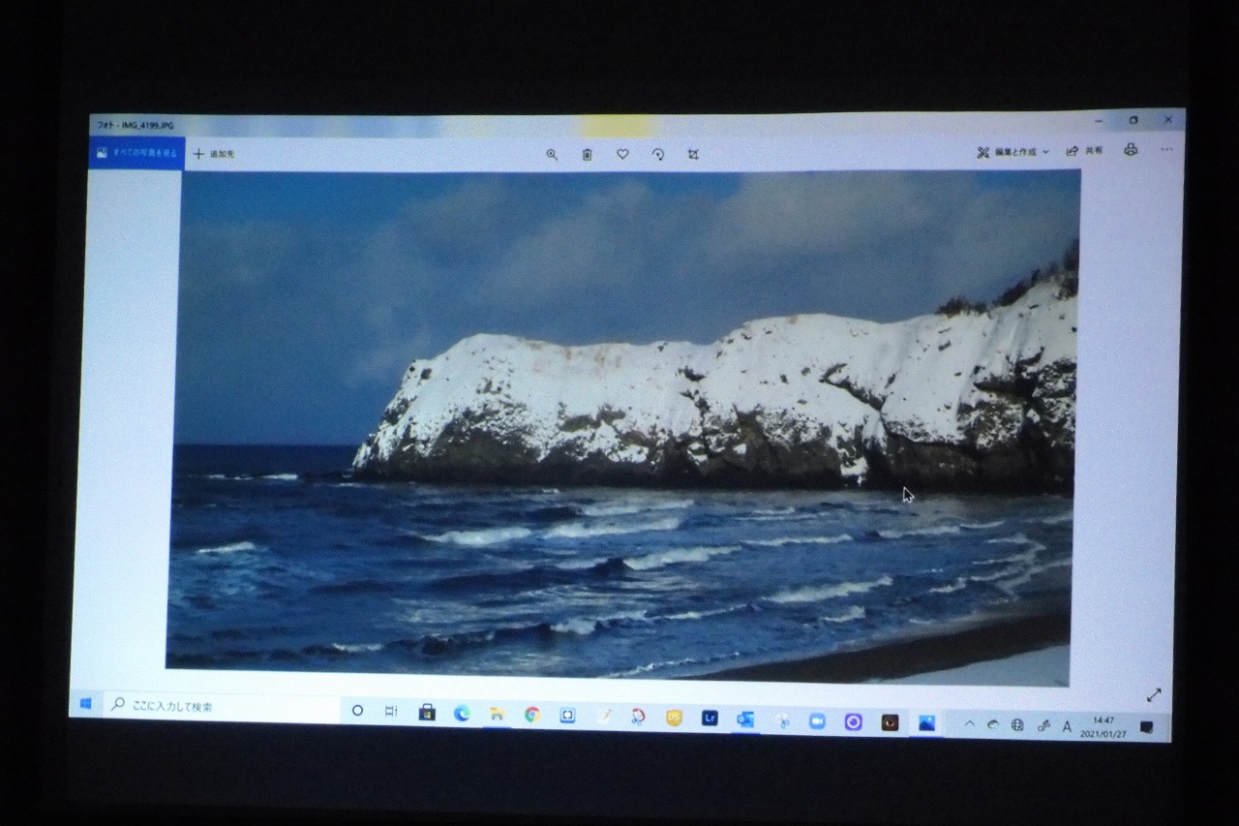Screen dimensions: 1239x826
Task: Expand the system tray hidden icons chevron
Action: [x=969, y=723]
